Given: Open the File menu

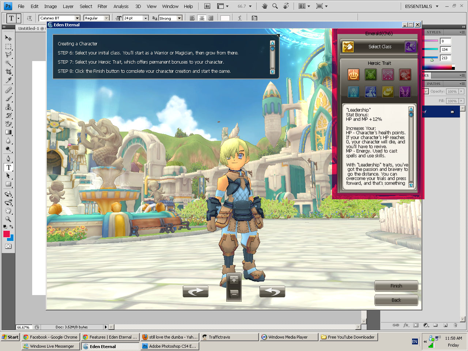Looking at the screenshot, I should tap(21, 6).
